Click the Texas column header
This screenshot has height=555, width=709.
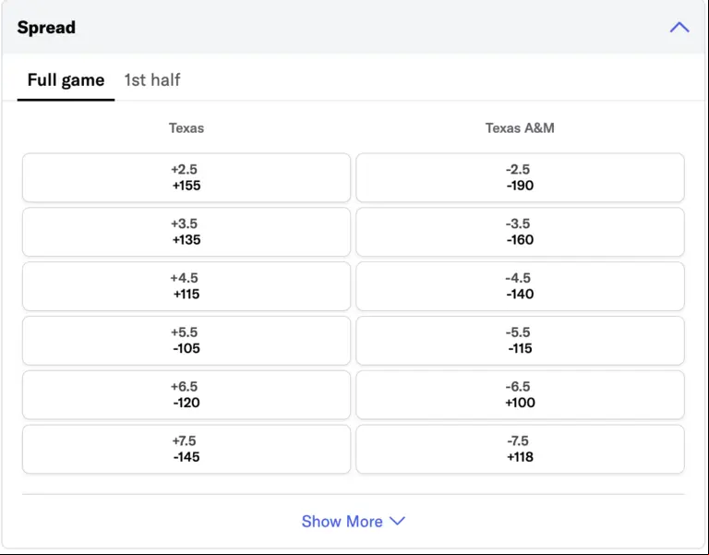[x=186, y=128]
